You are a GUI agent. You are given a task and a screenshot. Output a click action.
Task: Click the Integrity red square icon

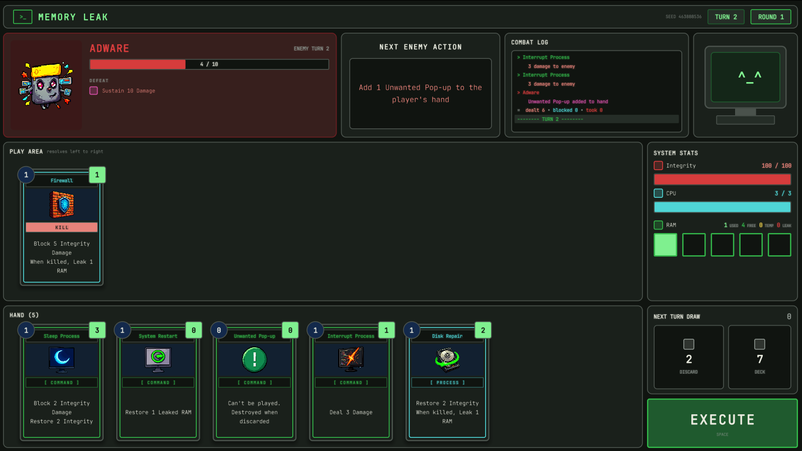click(658, 166)
